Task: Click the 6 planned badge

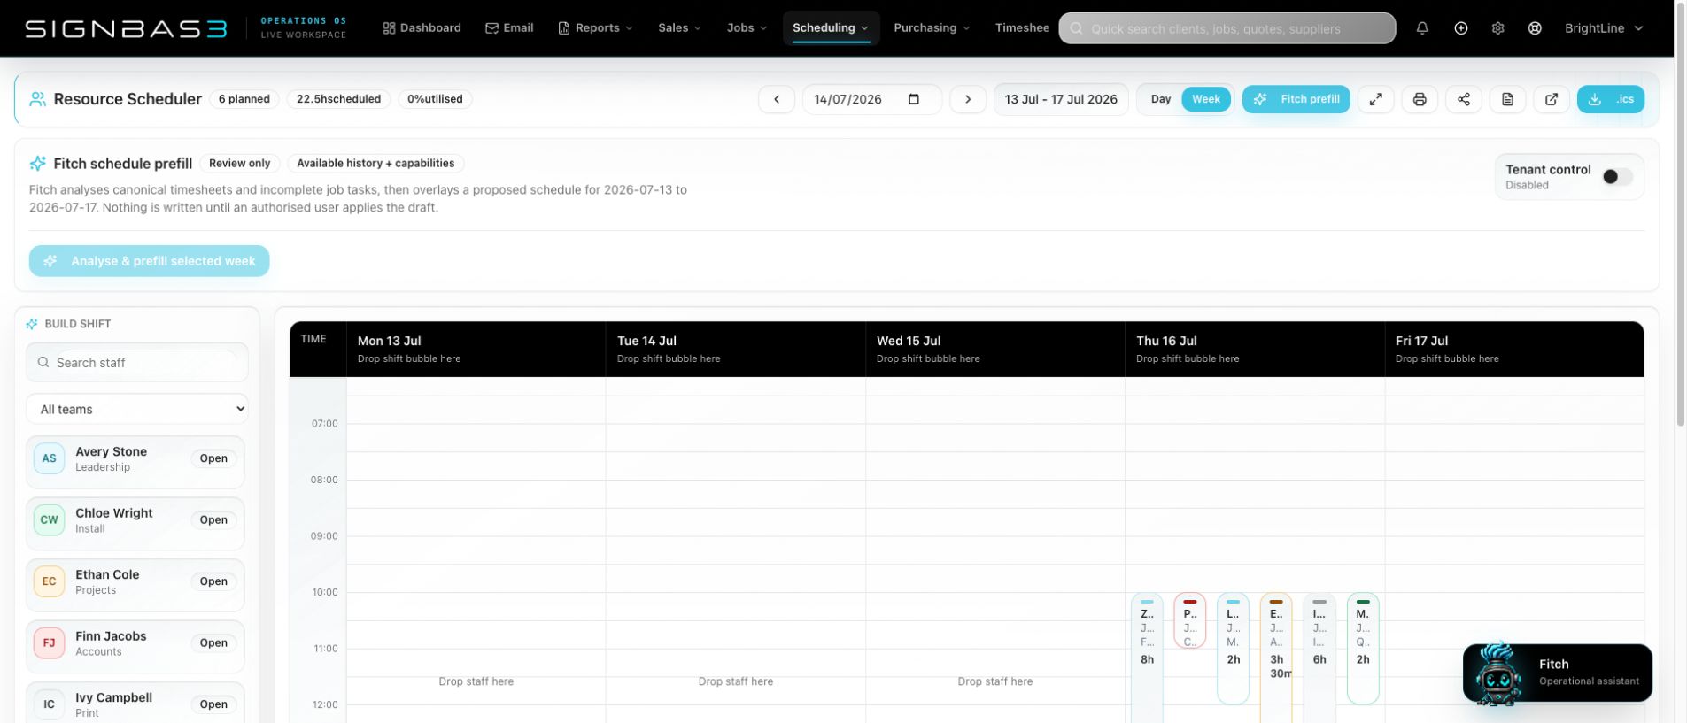Action: tap(244, 99)
